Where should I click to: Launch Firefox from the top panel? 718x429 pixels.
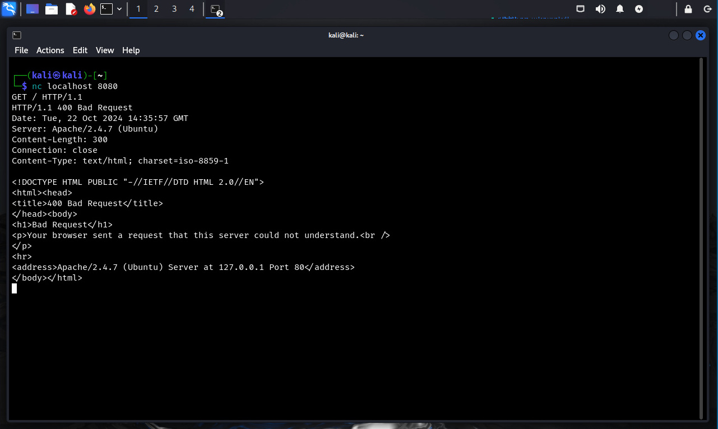(89, 9)
